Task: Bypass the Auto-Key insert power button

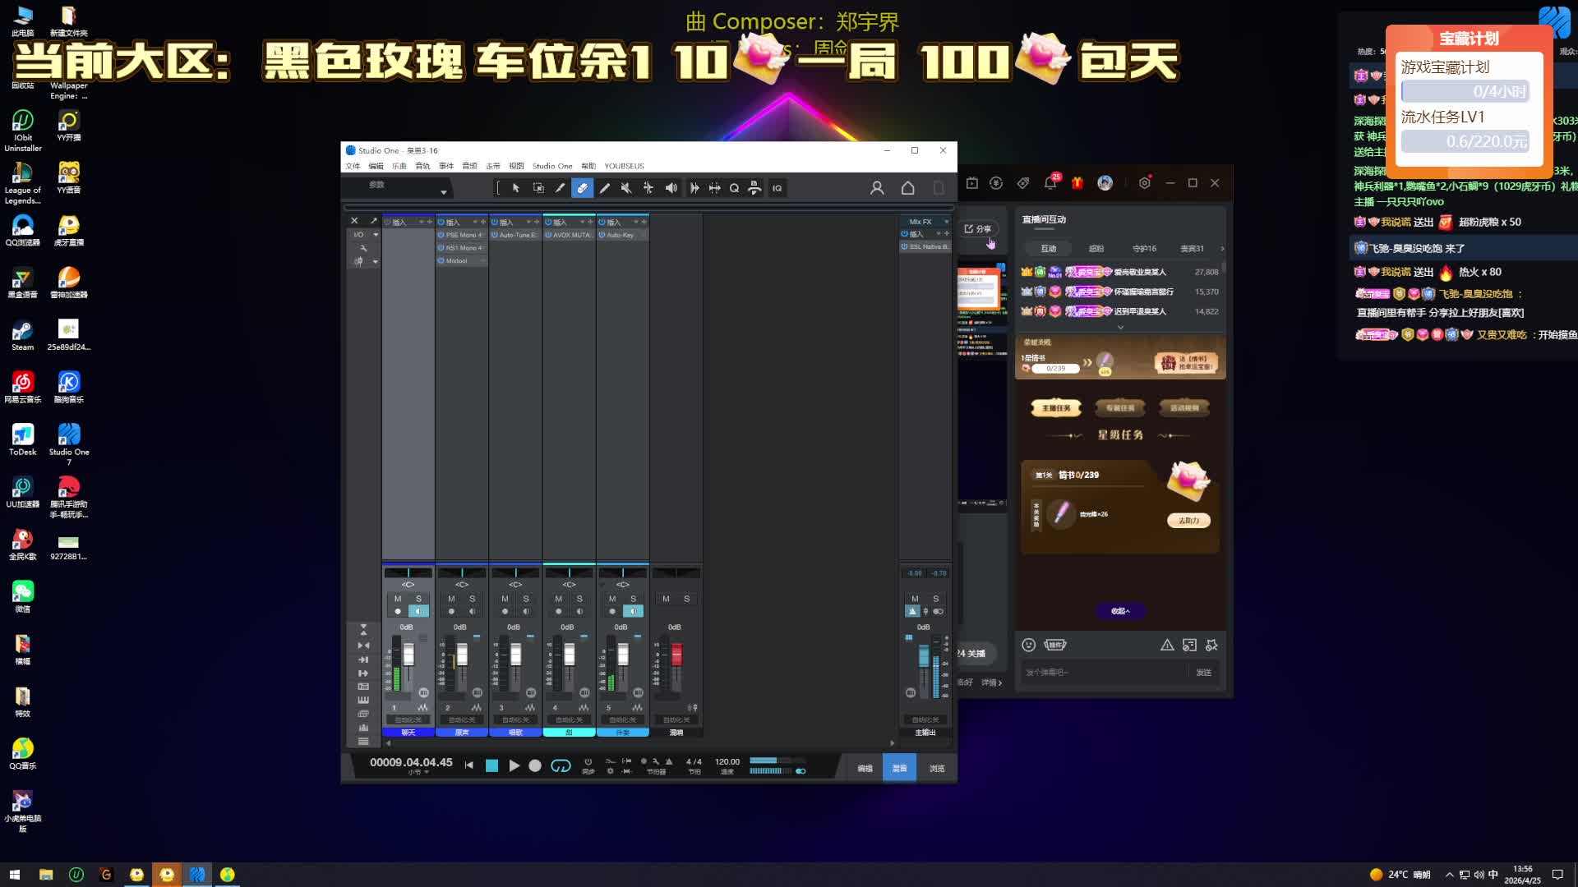Action: pos(602,235)
